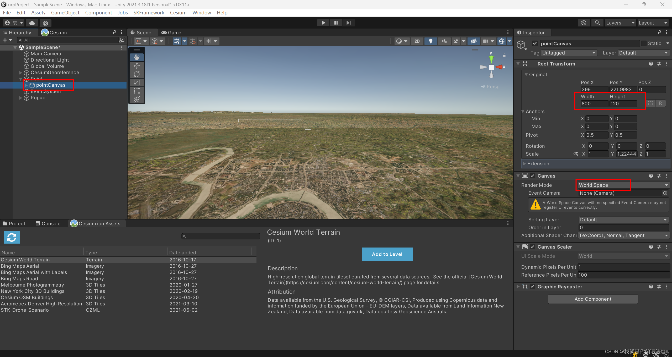
Task: Toggle the pointCanvas active checkbox
Action: point(535,43)
